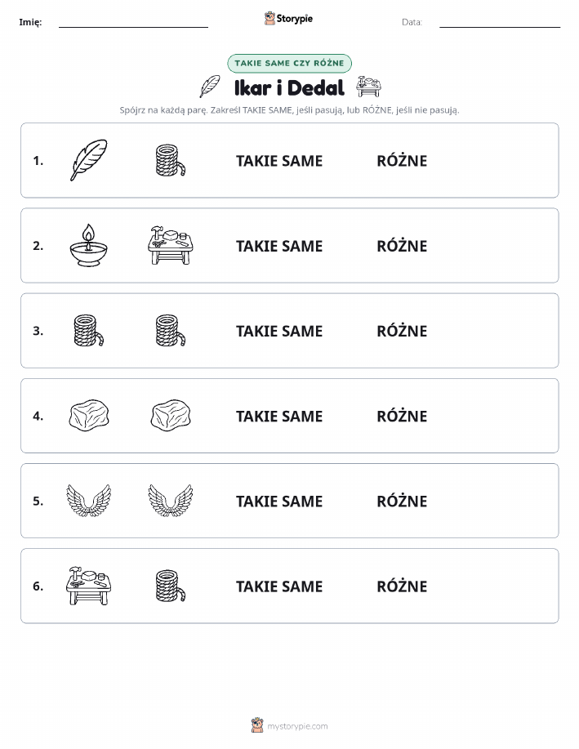Mark TAKIE SAME for pair 4
579x749 pixels.
tap(279, 416)
